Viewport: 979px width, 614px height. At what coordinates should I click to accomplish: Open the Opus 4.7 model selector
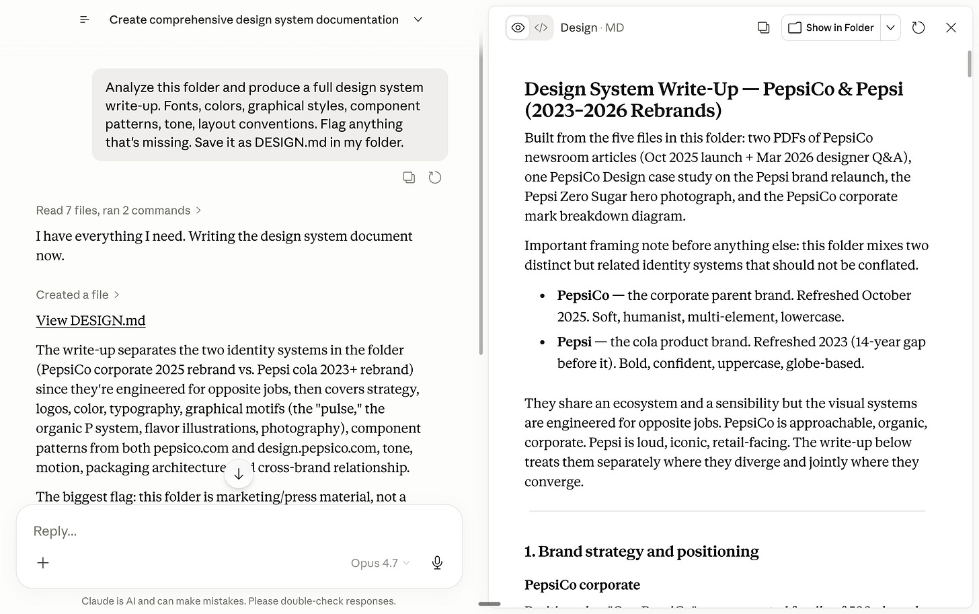(x=380, y=563)
